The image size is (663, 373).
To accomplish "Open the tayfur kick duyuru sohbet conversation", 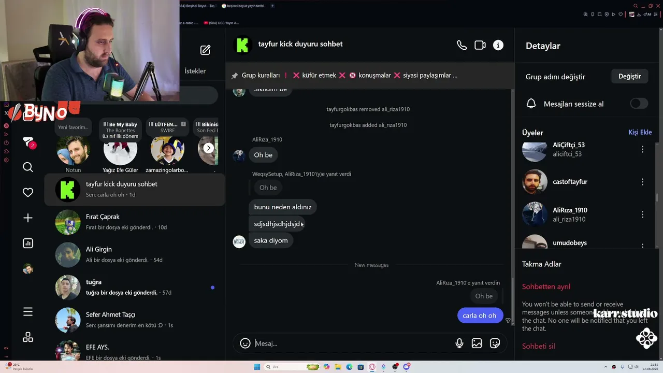I will [x=135, y=189].
